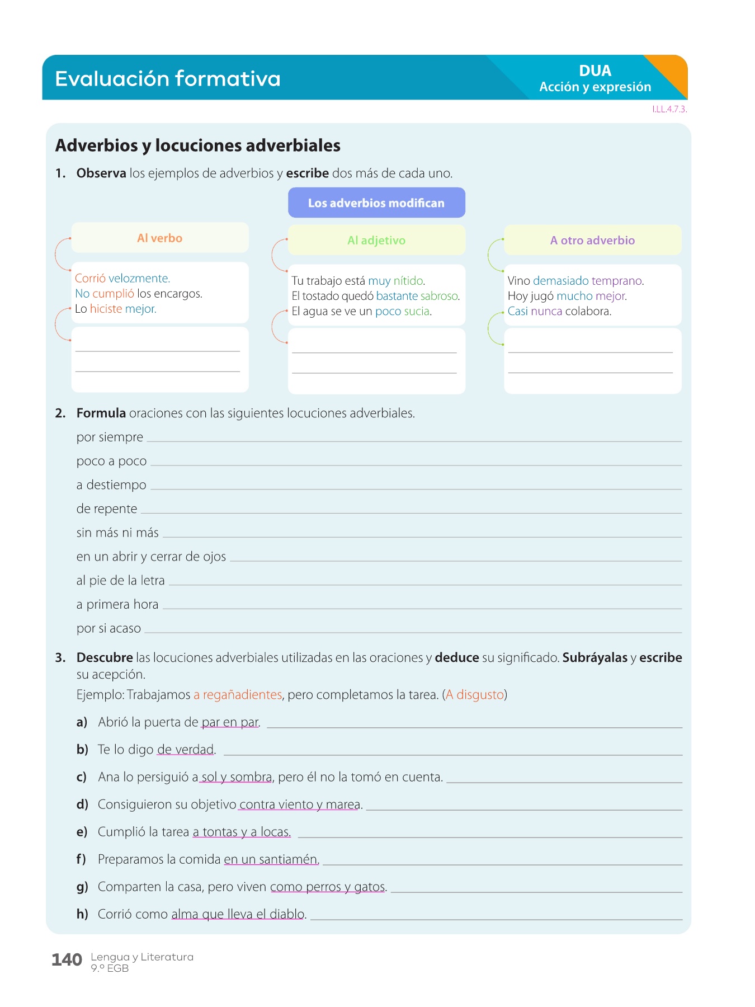
Task: Click the underlined phrase 'contra viento y marea'
Action: pos(300,804)
